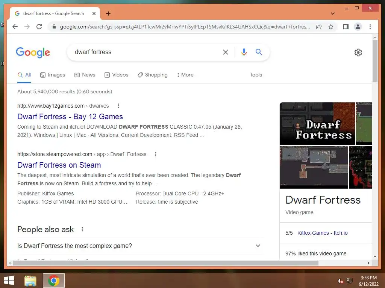Clear the search box text
The height and width of the screenshot is (288, 385).
[226, 52]
